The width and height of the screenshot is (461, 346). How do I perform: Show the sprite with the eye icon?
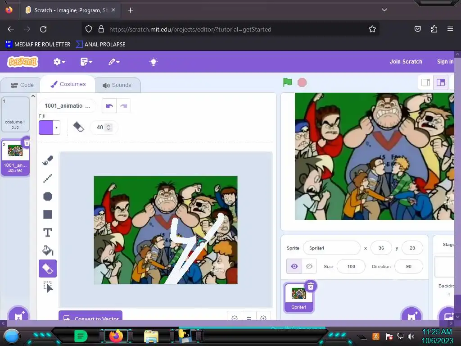pyautogui.click(x=294, y=266)
